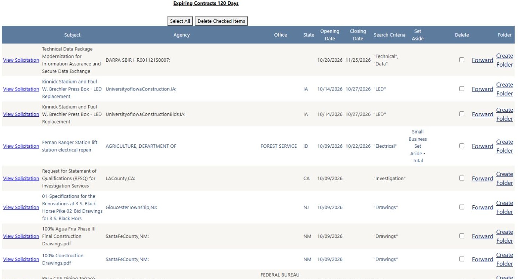Open View Solicitation for Agua Fria Phase III

(x=21, y=236)
